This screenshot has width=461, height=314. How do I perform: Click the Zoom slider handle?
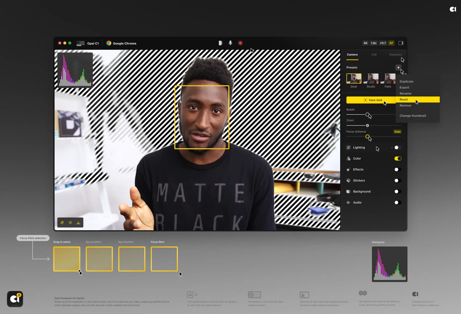(x=367, y=125)
